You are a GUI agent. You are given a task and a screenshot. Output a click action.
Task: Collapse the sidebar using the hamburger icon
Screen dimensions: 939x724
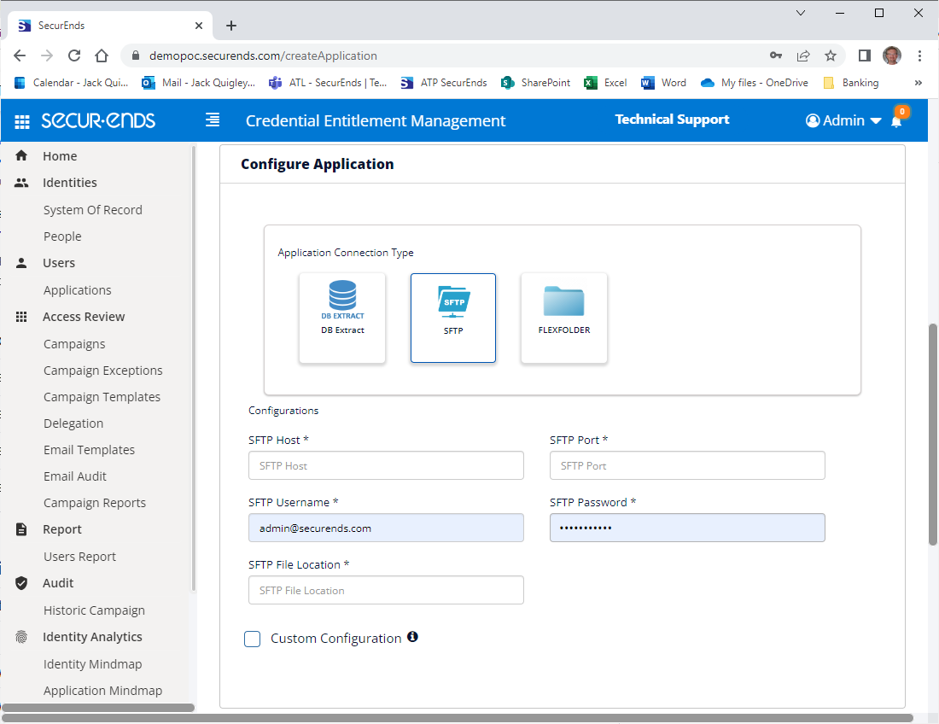point(212,120)
